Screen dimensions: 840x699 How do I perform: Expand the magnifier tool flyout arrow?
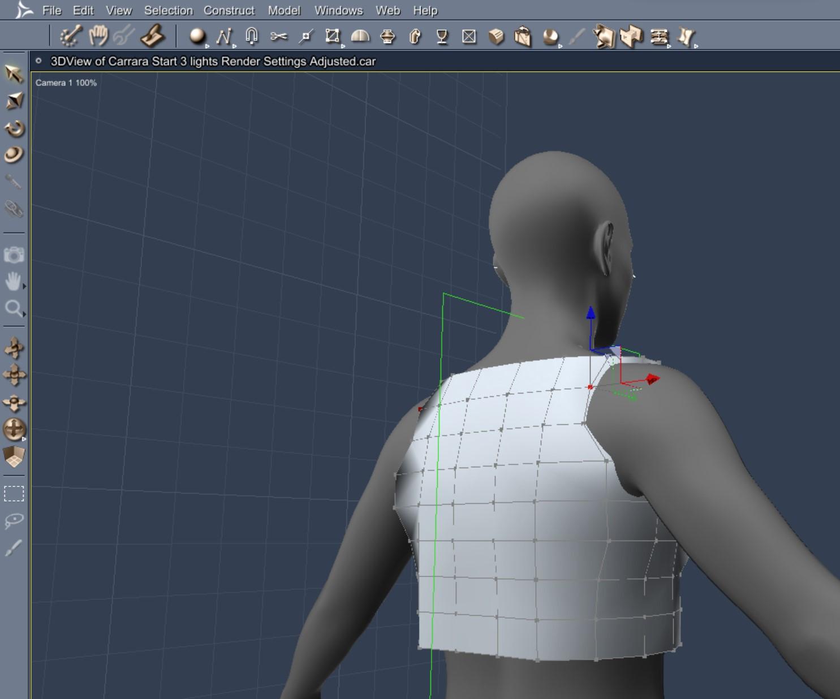[x=24, y=314]
